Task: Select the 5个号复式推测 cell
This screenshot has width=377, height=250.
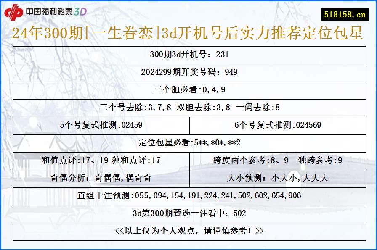Action: 101,124
